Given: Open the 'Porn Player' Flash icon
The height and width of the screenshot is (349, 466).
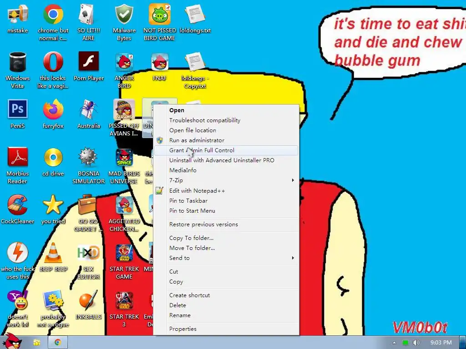Looking at the screenshot, I should pos(88,62).
